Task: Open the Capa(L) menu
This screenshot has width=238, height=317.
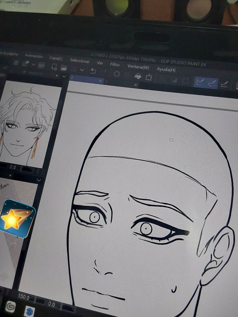Action: click(56, 58)
